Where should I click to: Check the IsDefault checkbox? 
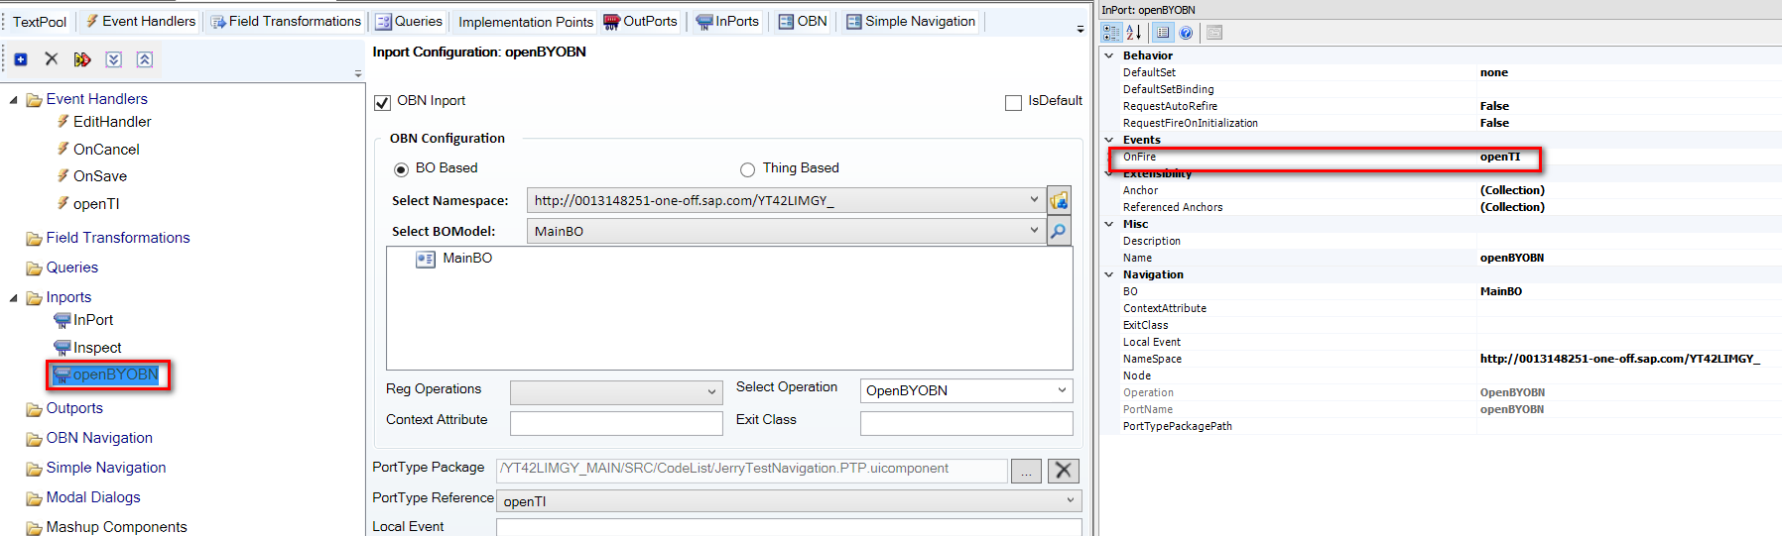tap(1013, 102)
